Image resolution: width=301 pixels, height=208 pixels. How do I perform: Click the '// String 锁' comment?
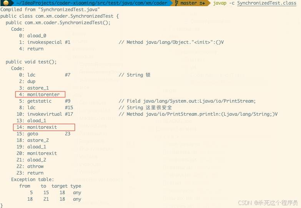point(135,75)
